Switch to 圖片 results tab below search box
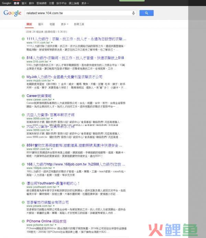The image size is (206, 238). click(x=41, y=24)
